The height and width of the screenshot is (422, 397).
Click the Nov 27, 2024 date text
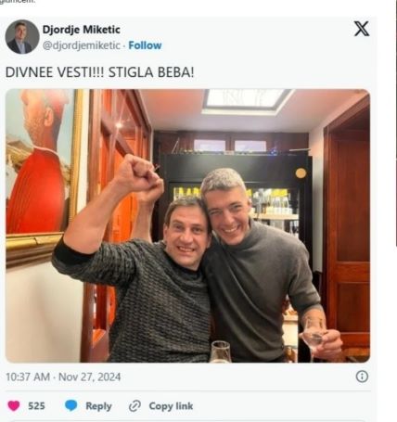[x=90, y=377]
